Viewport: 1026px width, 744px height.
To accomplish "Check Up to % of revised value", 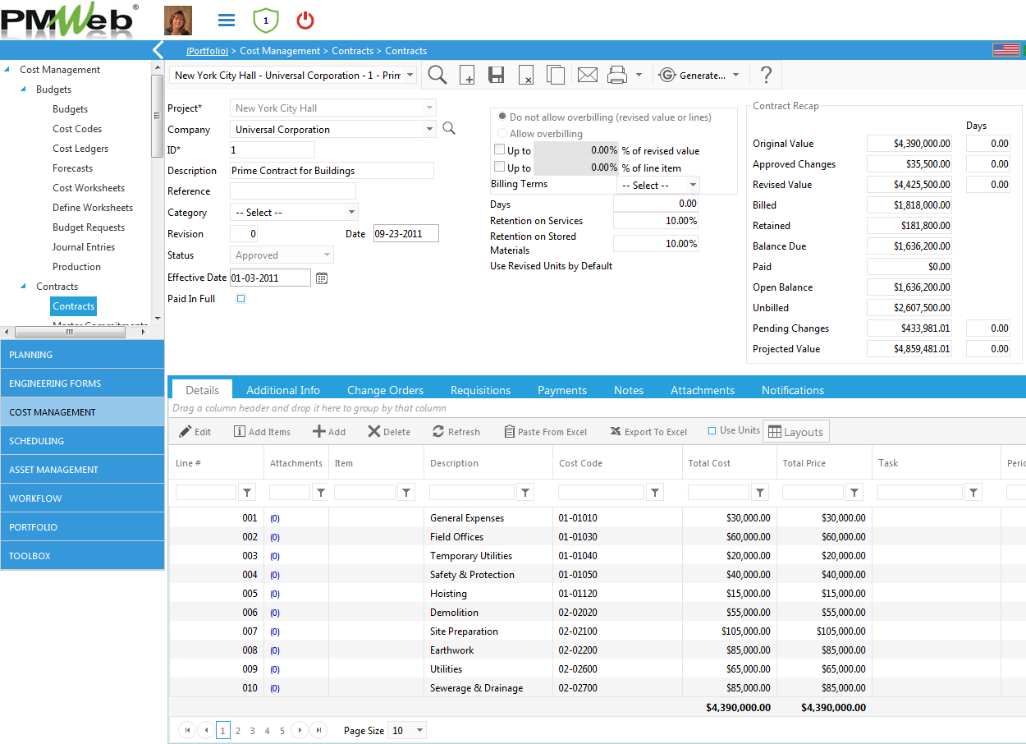I will pos(499,149).
